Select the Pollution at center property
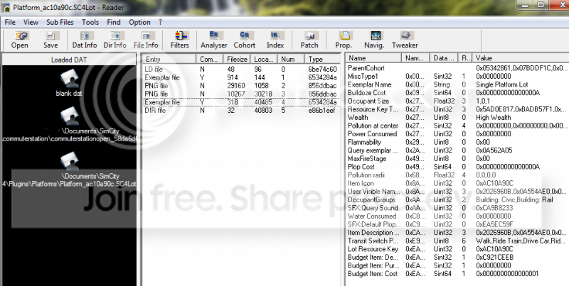This screenshot has height=286, width=569. [x=457, y=126]
